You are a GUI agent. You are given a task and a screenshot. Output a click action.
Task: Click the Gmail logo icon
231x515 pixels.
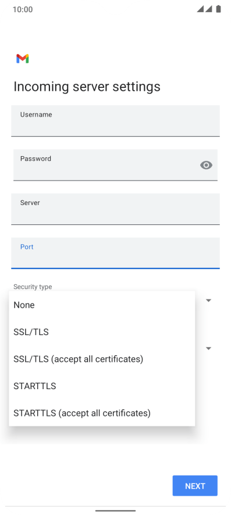coord(22,58)
